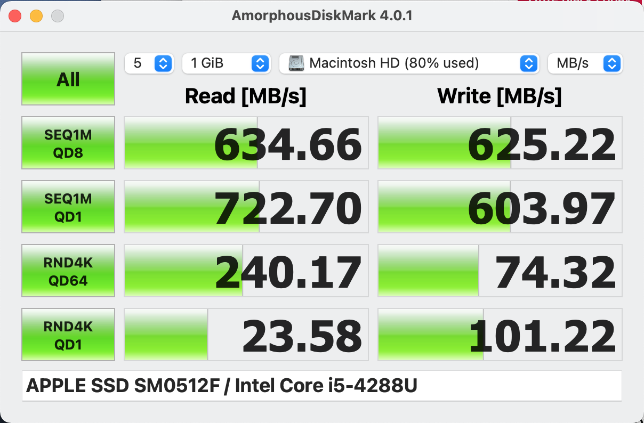
Task: Click the blue arrows on the 1 GiB selector
Action: tap(260, 63)
